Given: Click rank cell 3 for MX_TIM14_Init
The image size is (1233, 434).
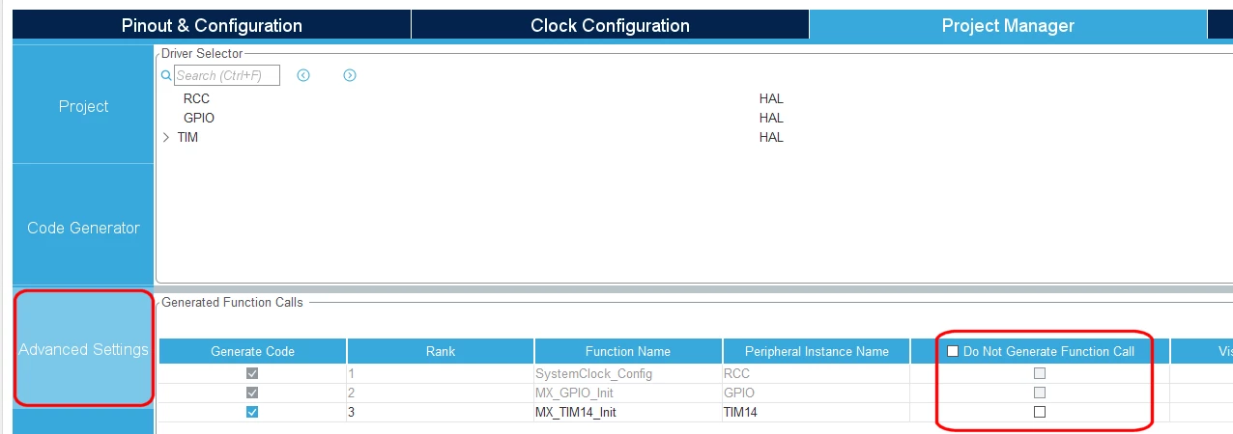Looking at the screenshot, I should 441,412.
